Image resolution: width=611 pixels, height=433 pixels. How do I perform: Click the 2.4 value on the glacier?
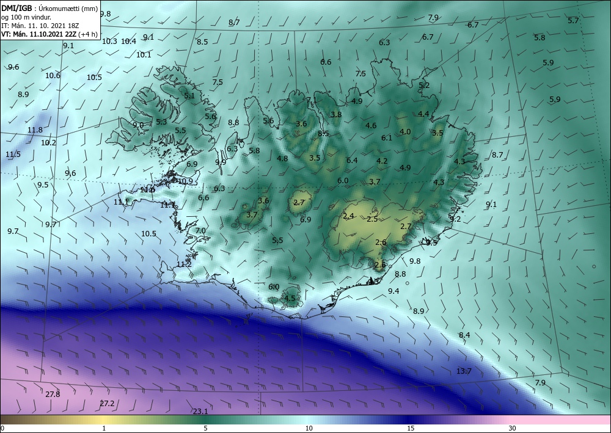[x=348, y=216]
